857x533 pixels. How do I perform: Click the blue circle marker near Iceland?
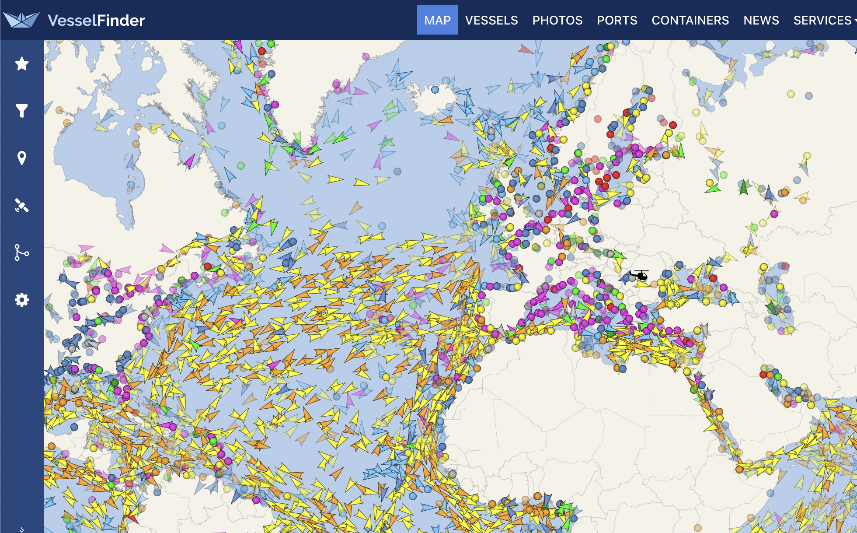[435, 89]
